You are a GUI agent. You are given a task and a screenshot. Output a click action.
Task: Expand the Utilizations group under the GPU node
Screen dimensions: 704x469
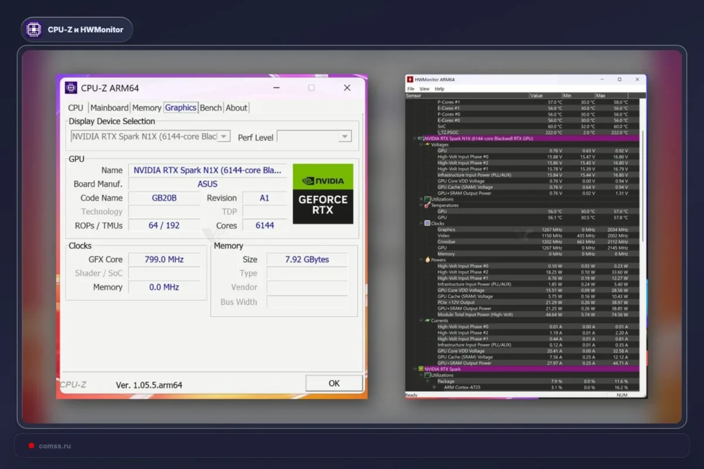(421, 199)
